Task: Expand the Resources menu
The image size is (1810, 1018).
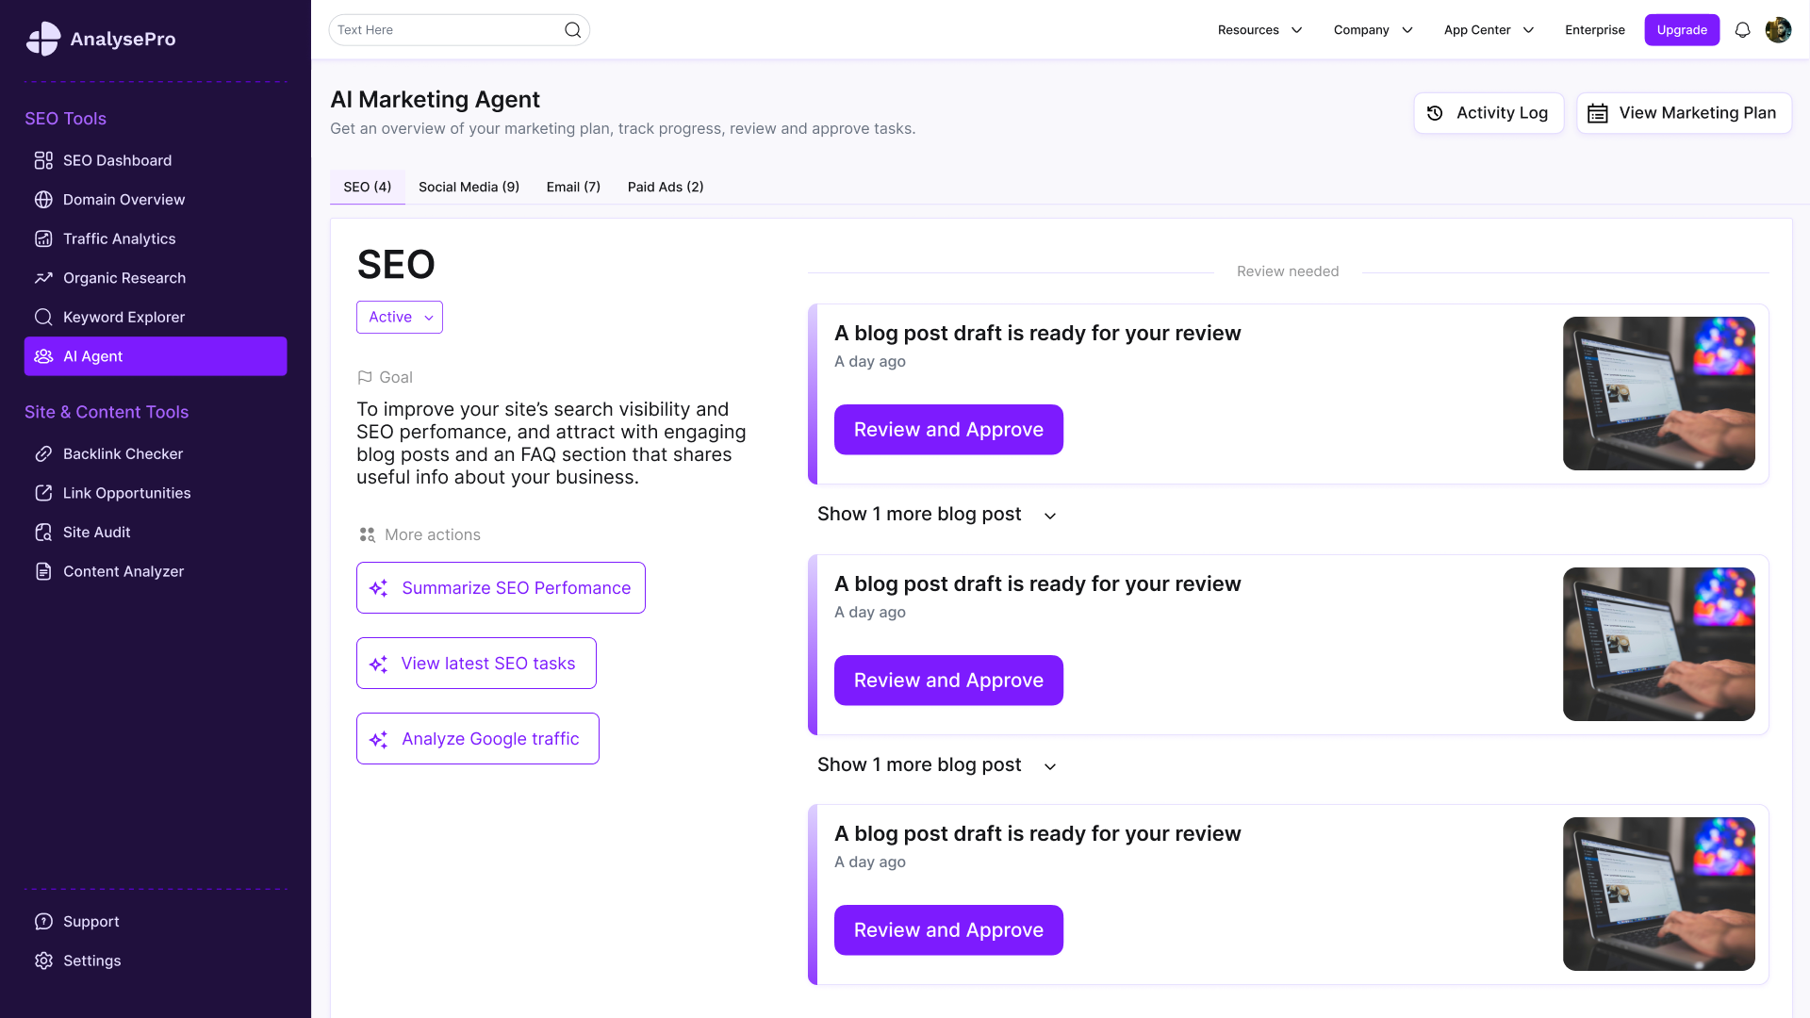Action: pos(1259,30)
